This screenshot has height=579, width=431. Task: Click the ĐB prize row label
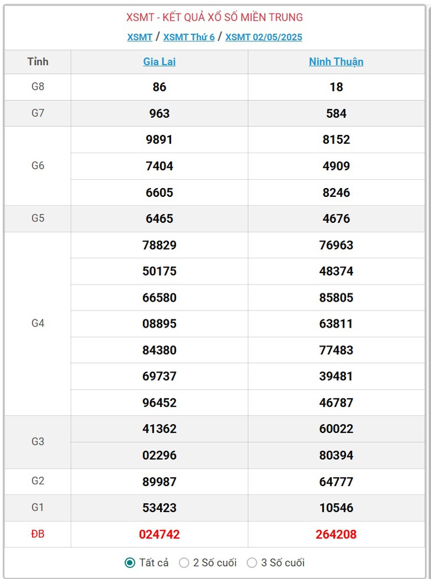click(x=38, y=534)
